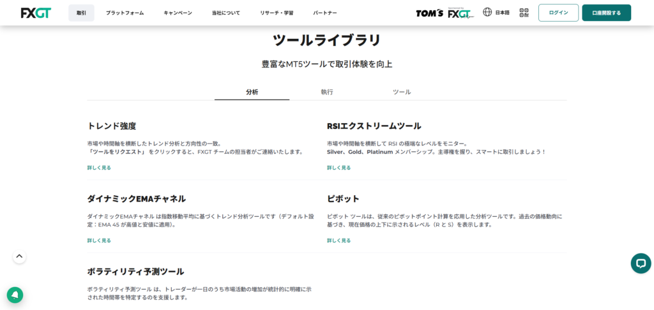Select the 日本語 language selector

[x=502, y=13]
